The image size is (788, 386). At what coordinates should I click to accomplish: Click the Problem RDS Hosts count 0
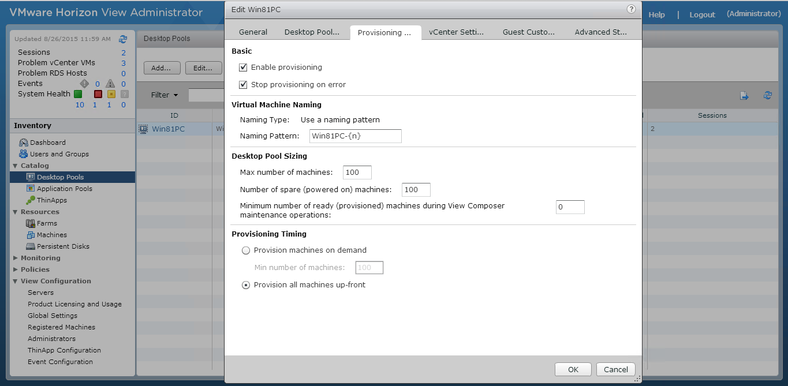pos(124,73)
